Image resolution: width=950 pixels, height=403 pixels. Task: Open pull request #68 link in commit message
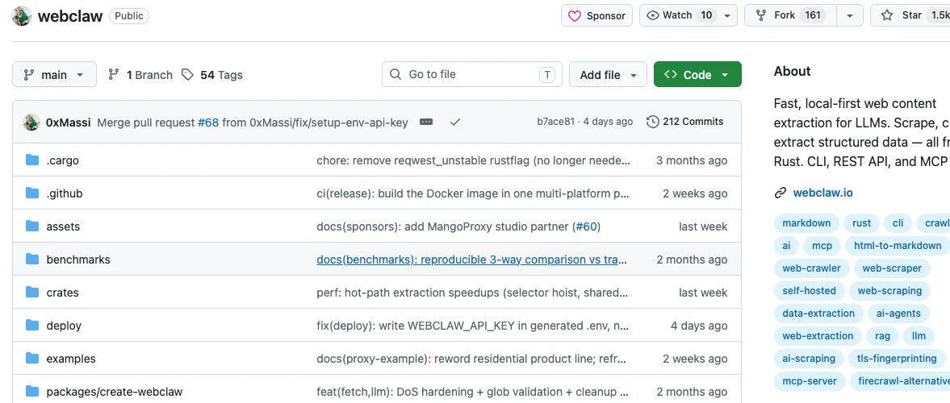[207, 123]
